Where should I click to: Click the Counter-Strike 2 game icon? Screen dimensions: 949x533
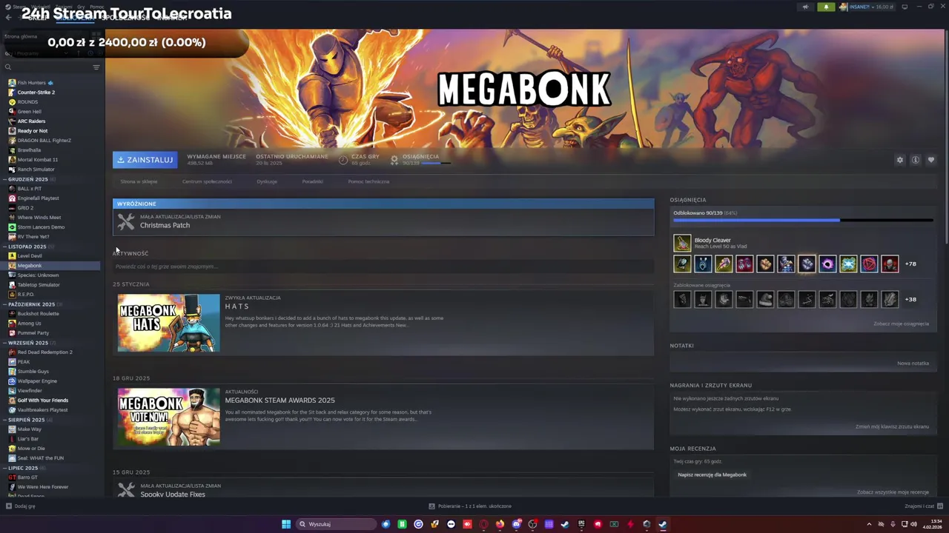point(12,93)
